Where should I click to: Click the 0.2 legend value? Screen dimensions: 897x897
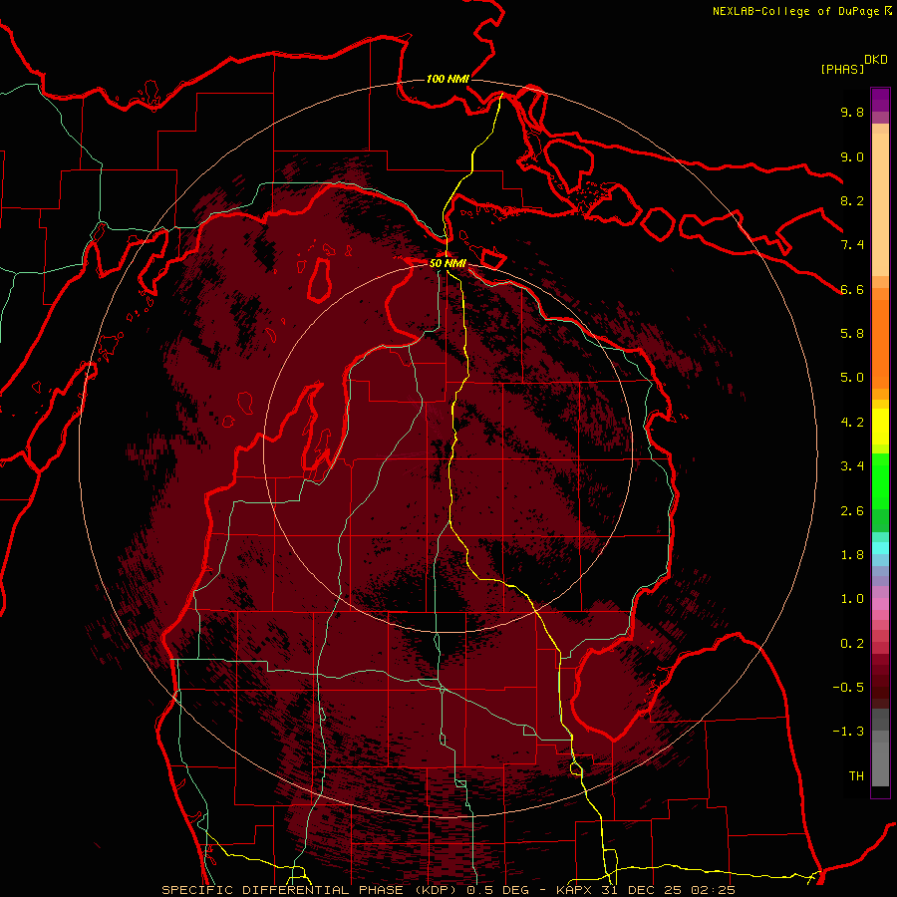pos(852,644)
